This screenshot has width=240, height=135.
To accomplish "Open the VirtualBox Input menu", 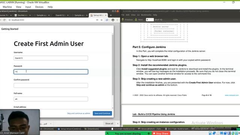I will tap(28, 7).
